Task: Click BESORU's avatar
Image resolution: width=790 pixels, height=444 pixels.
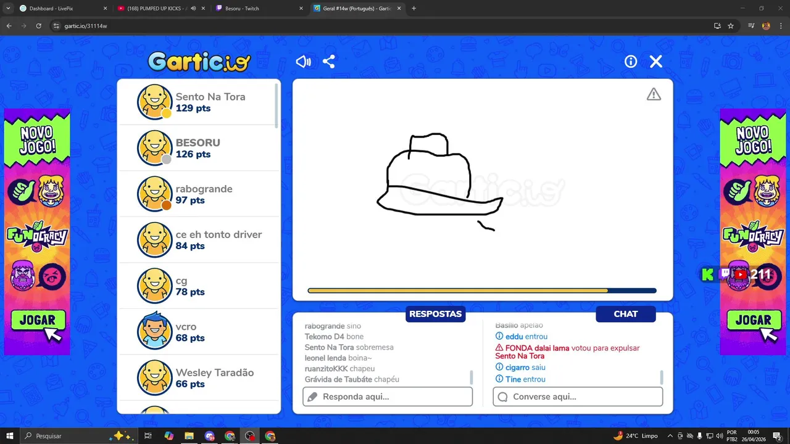Action: tap(154, 148)
